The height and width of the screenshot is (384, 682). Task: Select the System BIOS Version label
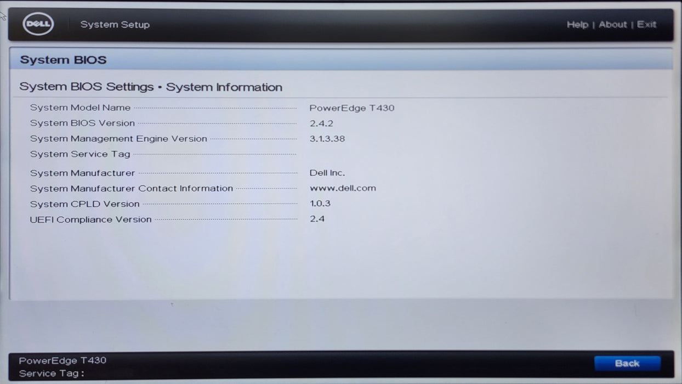[82, 123]
